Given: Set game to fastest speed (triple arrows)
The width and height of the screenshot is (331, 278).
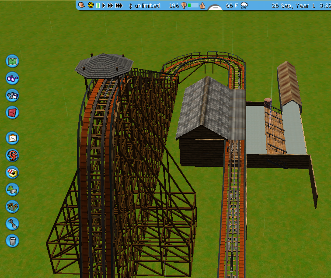Looking at the screenshot, I should pyautogui.click(x=119, y=6).
